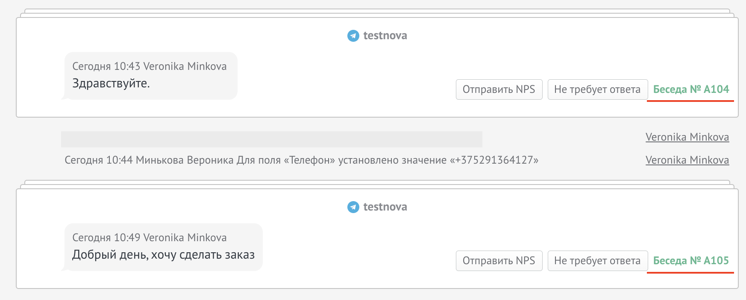This screenshot has height=300, width=746.
Task: Open Veronika Minkova link beside the gray bar
Action: click(687, 137)
